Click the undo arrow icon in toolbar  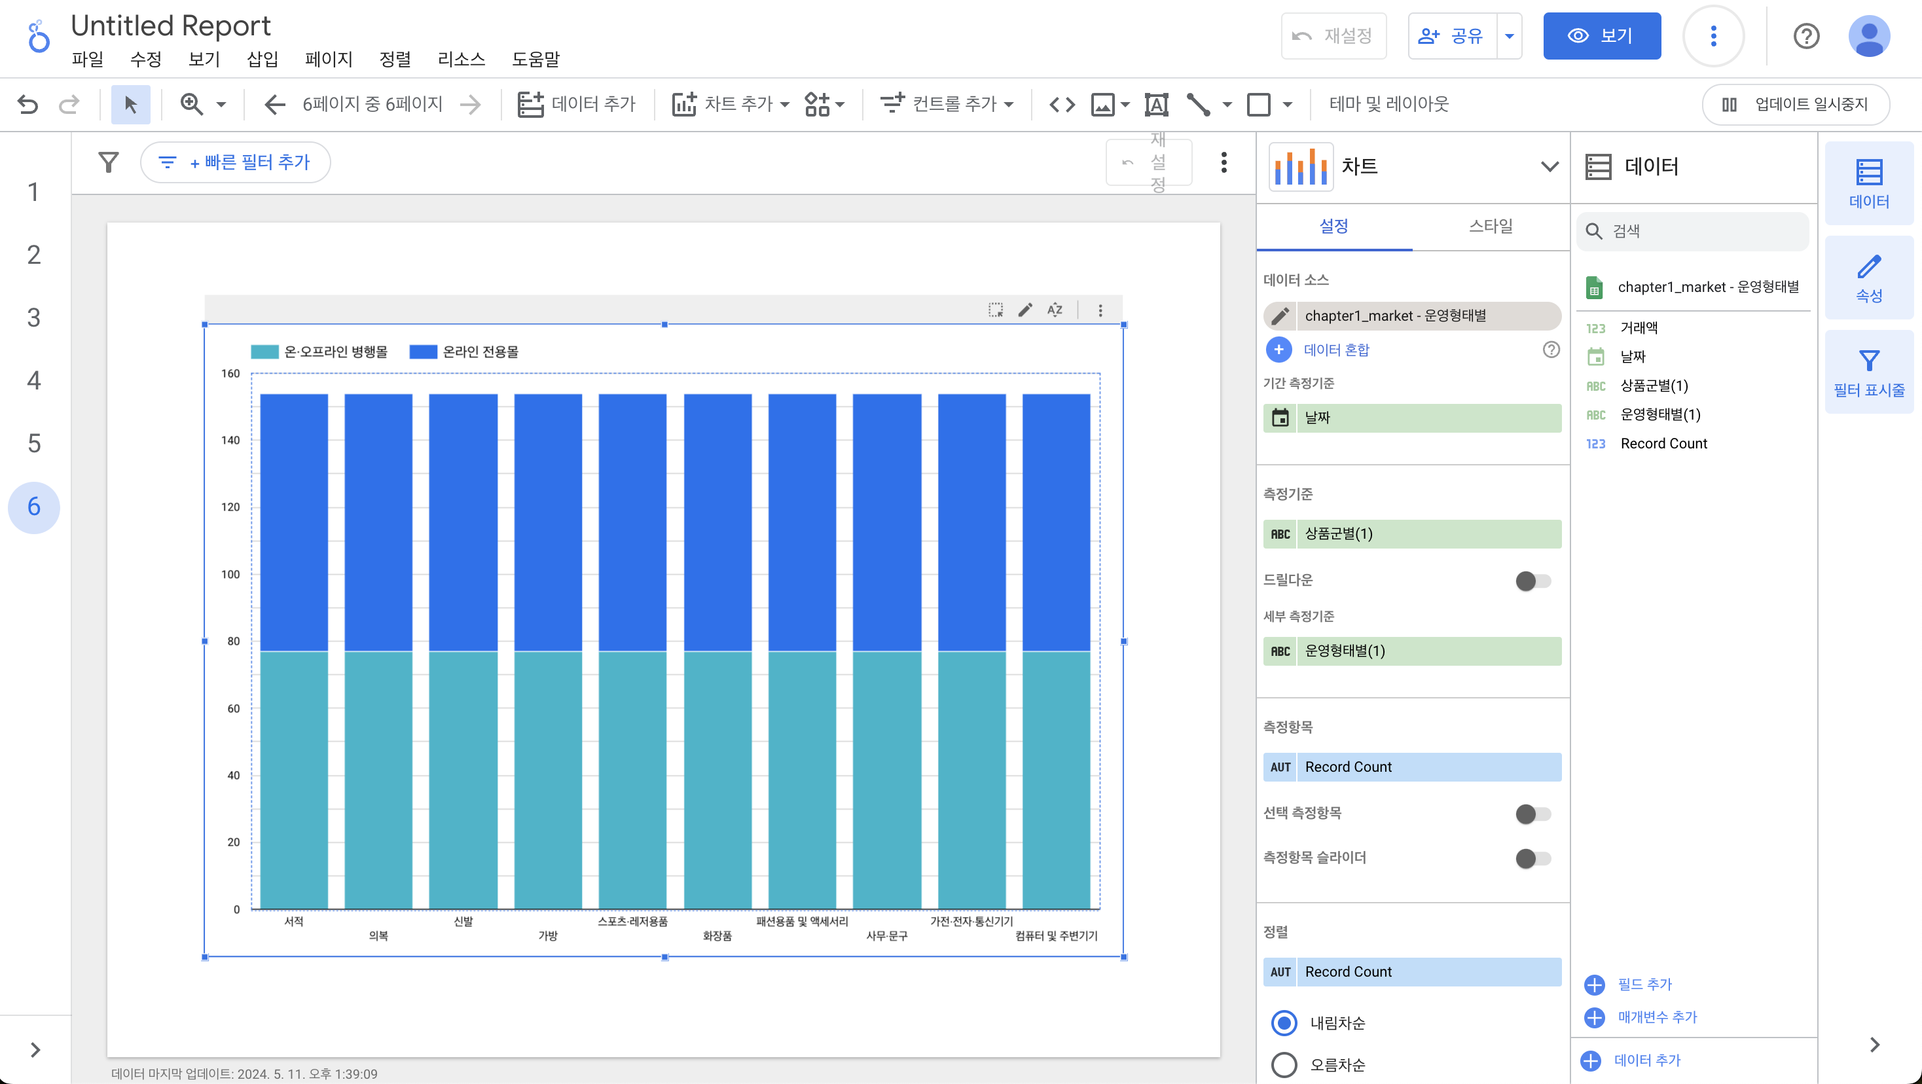27,105
